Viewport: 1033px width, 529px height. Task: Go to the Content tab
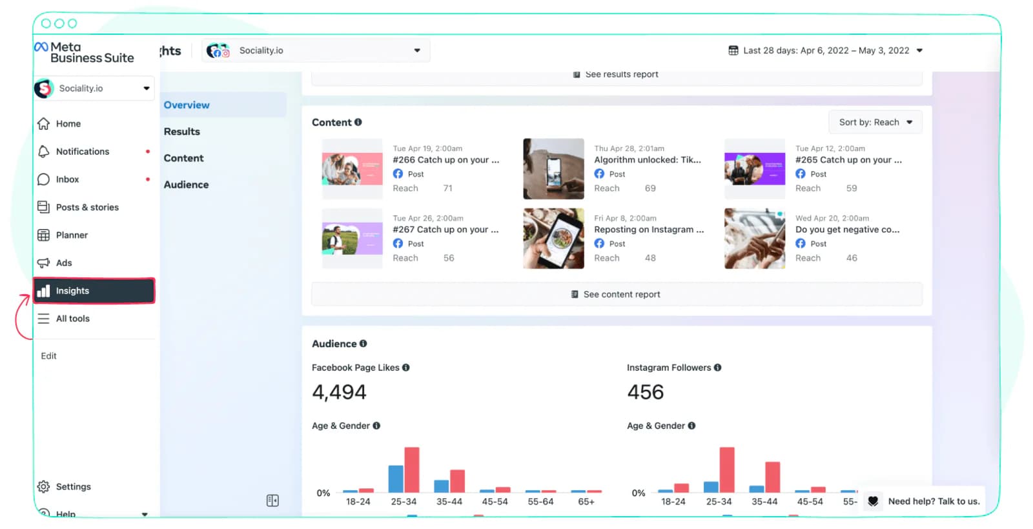[183, 158]
